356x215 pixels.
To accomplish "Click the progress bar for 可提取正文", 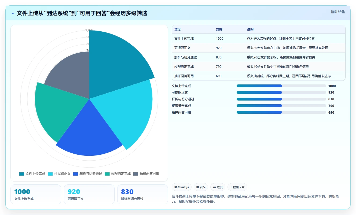I will click(x=281, y=92).
